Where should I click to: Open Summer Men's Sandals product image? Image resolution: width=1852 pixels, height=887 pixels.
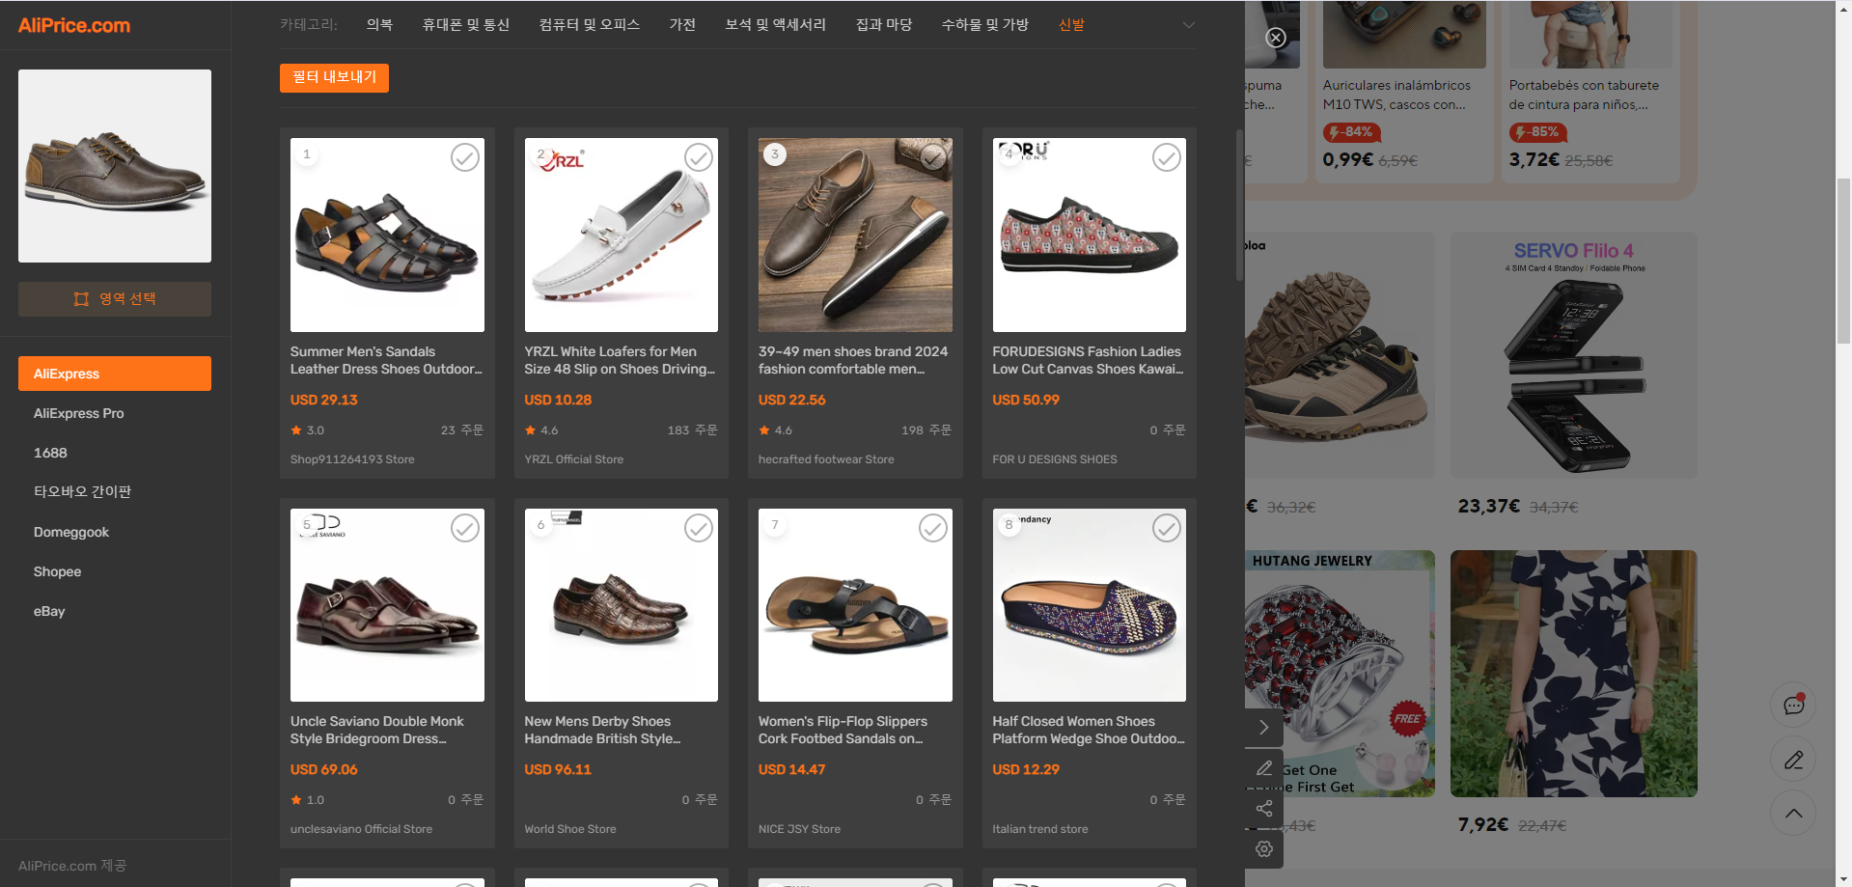[x=387, y=235]
